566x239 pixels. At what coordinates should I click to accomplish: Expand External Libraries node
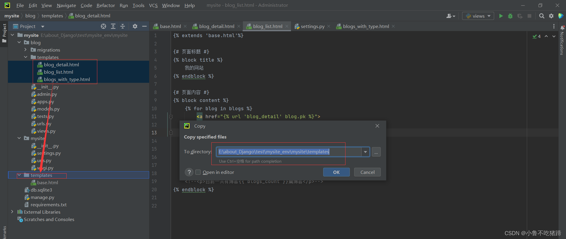(12, 212)
